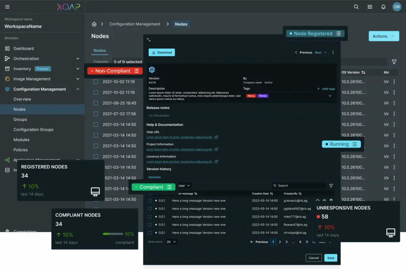Select Dashboard in the sidebar
The width and height of the screenshot is (406, 269).
23,48
